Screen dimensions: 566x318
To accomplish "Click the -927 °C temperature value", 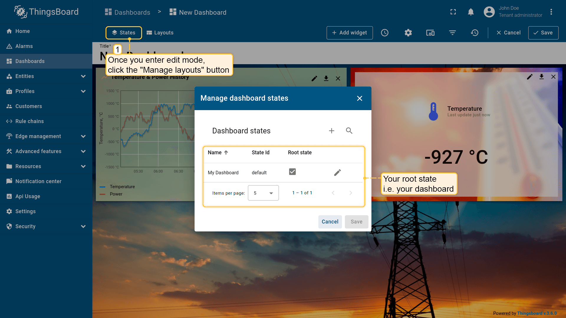I will [x=456, y=157].
